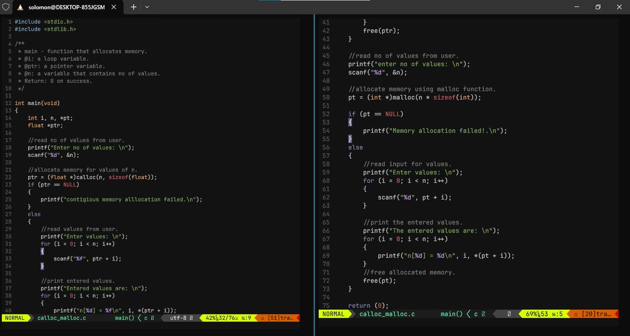Click the Linux penguin tab icon
Viewport: 630px width, 336px height.
(20, 7)
